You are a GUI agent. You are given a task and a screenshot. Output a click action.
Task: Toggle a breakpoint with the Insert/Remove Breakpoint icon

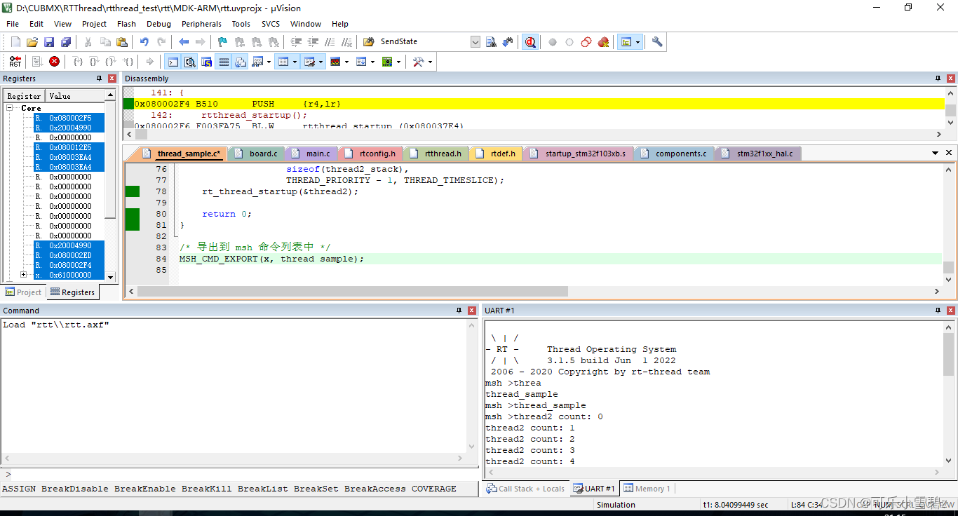coord(553,41)
